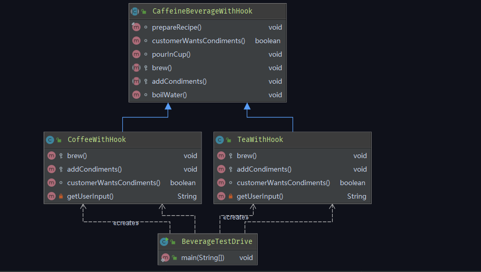Viewport: 481px width, 272px height.
Task: Select brew() in TeaWithHook
Action: pyautogui.click(x=247, y=156)
